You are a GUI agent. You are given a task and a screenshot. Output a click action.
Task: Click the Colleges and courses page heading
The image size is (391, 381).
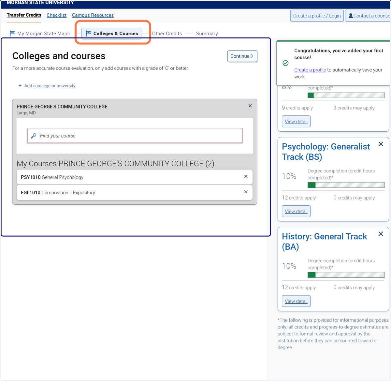coord(59,56)
